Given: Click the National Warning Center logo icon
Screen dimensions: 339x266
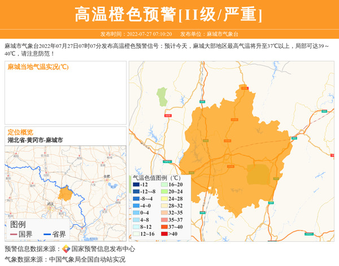Looking at the screenshot, I should click(66, 249).
